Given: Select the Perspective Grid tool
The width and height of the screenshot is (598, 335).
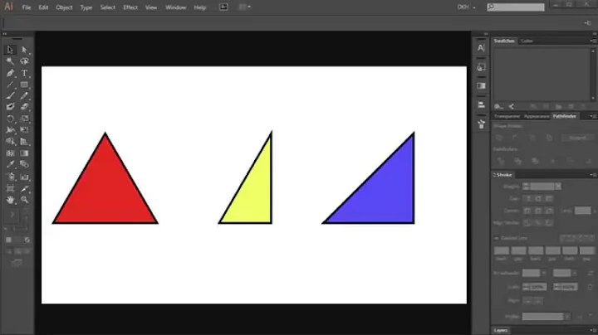Looking at the screenshot, I should [24, 142].
